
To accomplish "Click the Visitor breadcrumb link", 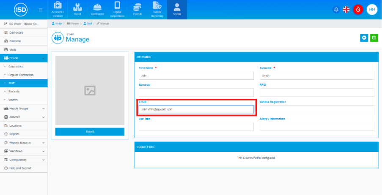I will point(57,24).
